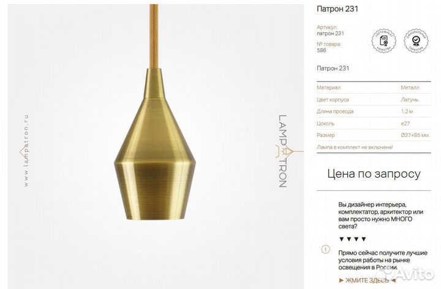
Task: Click the Материал specification row
Action: click(x=374, y=88)
